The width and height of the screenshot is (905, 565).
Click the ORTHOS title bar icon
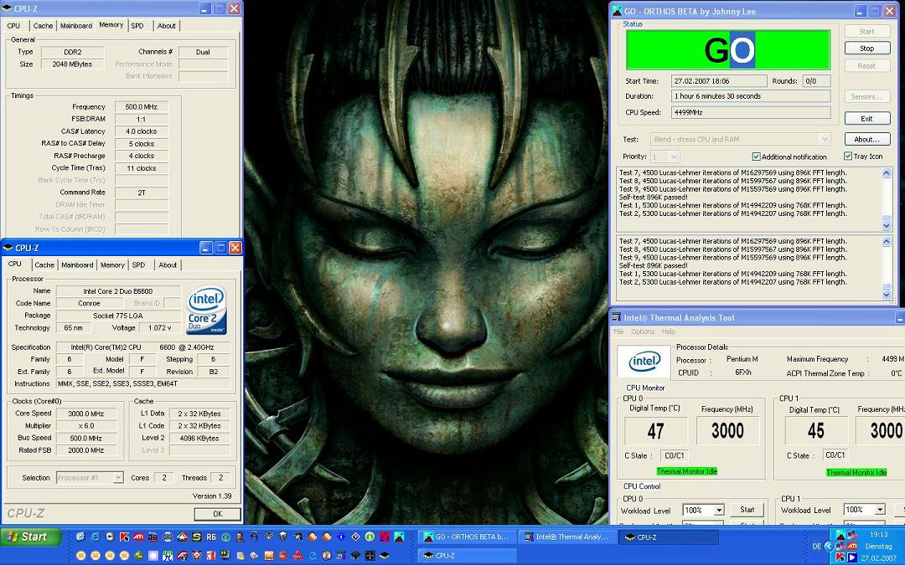(x=617, y=11)
